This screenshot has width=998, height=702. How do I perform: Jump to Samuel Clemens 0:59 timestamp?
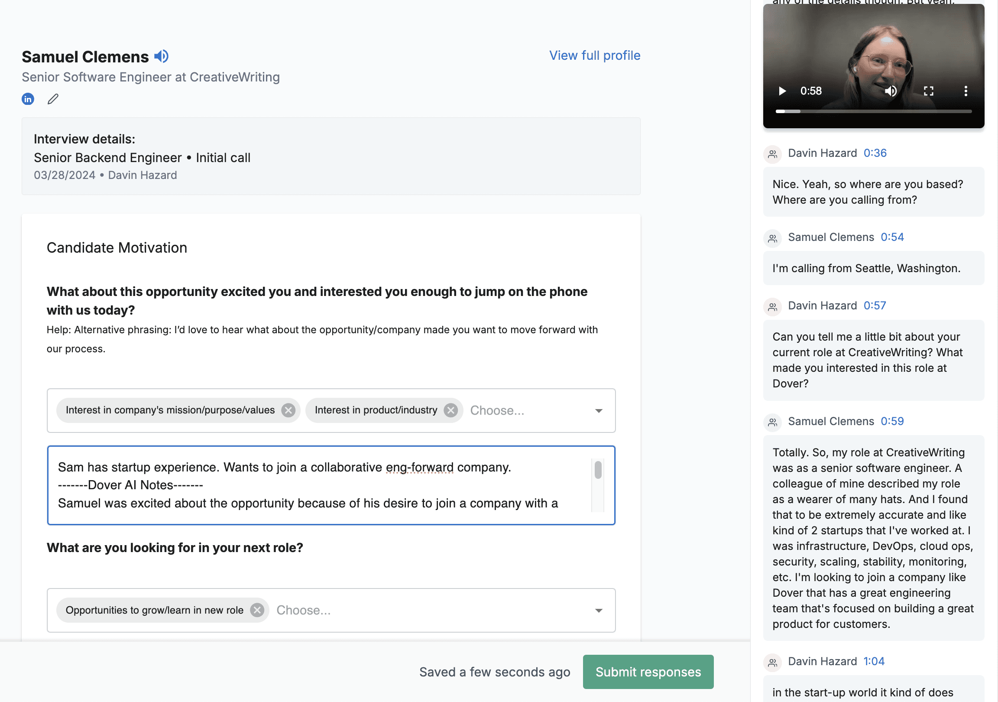point(892,421)
